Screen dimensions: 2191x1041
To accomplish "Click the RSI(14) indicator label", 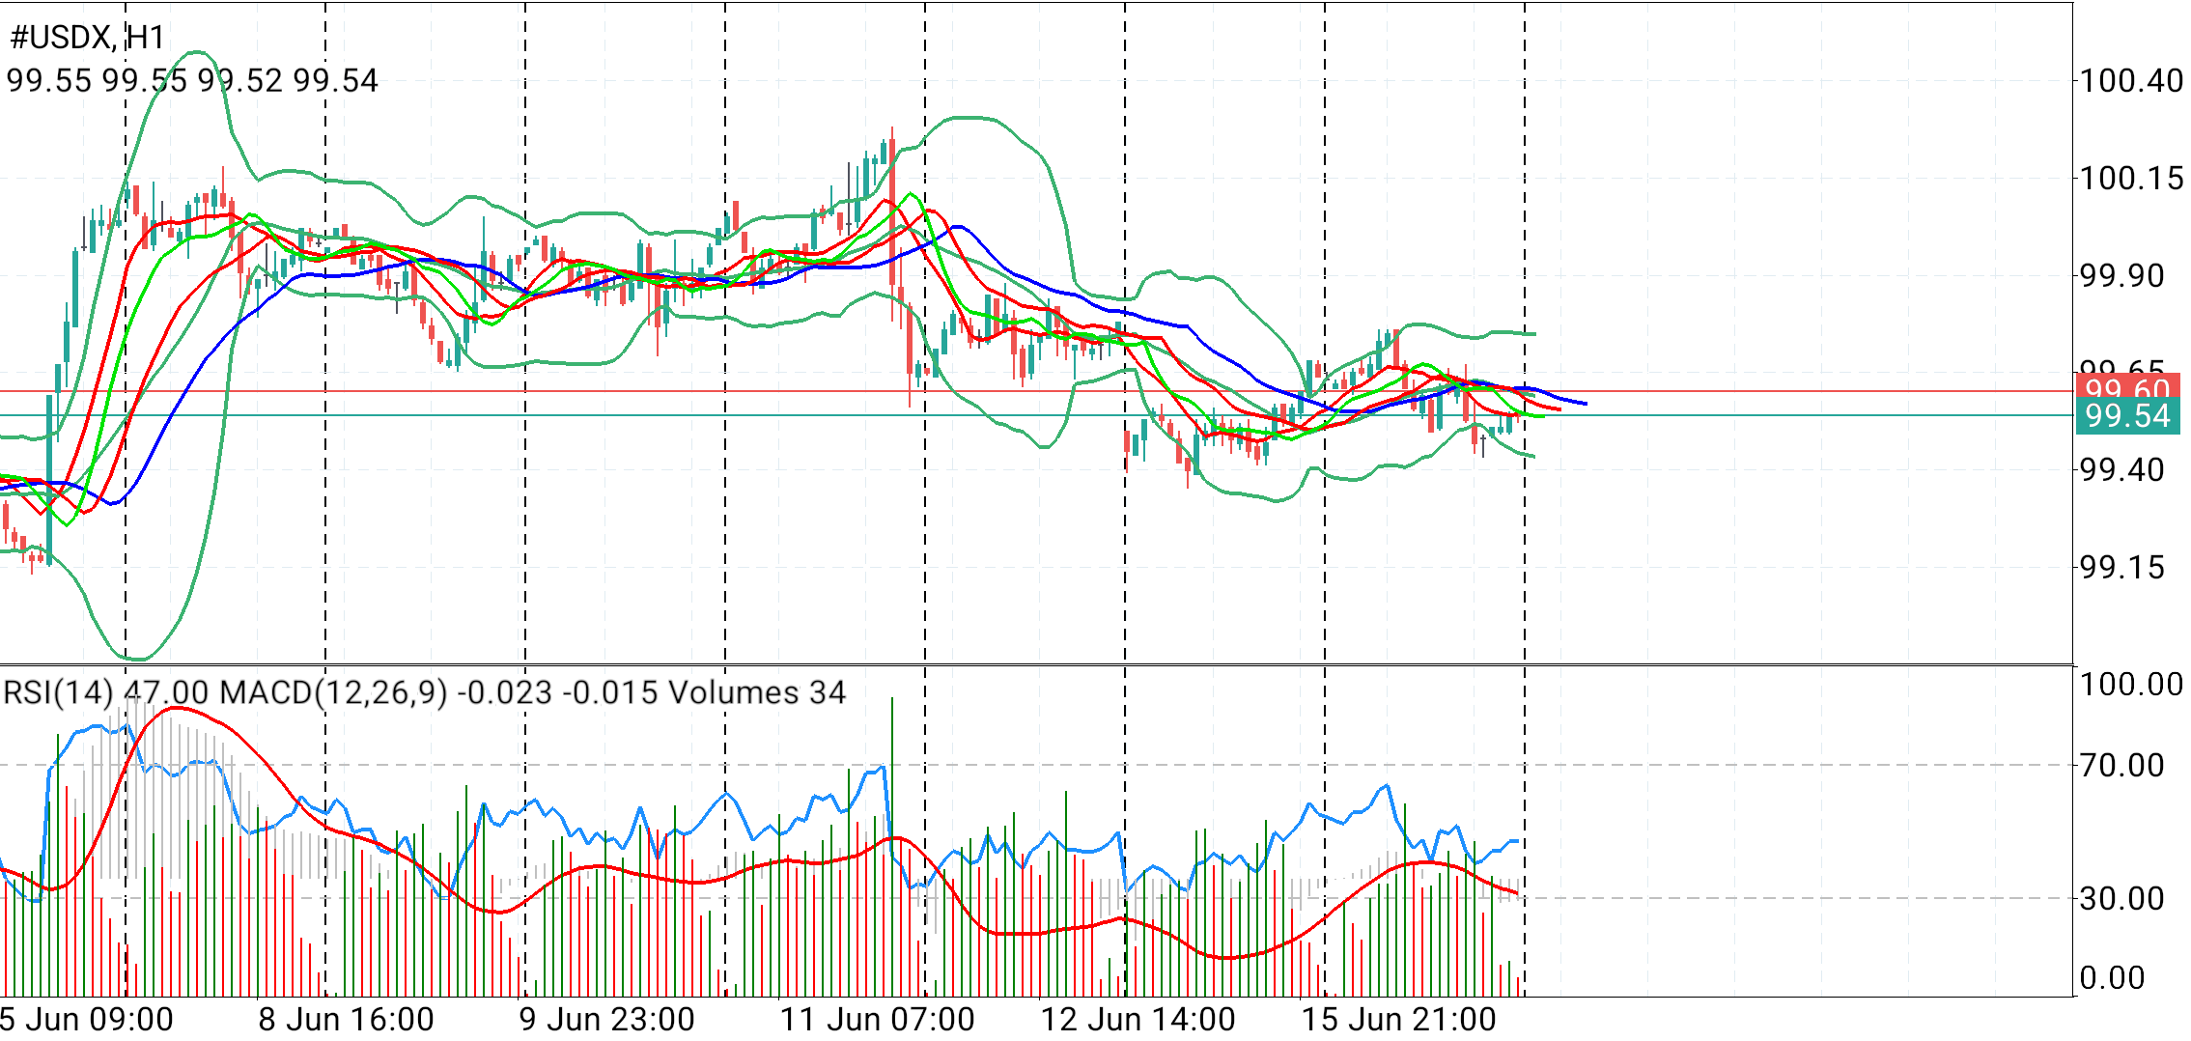I will click(x=59, y=692).
